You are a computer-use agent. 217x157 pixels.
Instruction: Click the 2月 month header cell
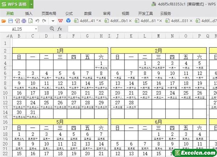coord(159,51)
